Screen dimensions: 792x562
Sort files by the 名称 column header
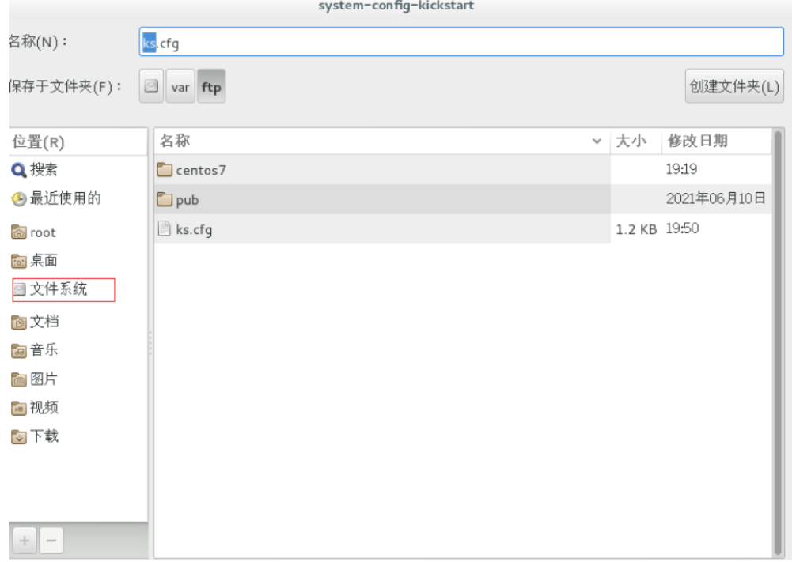pos(382,141)
